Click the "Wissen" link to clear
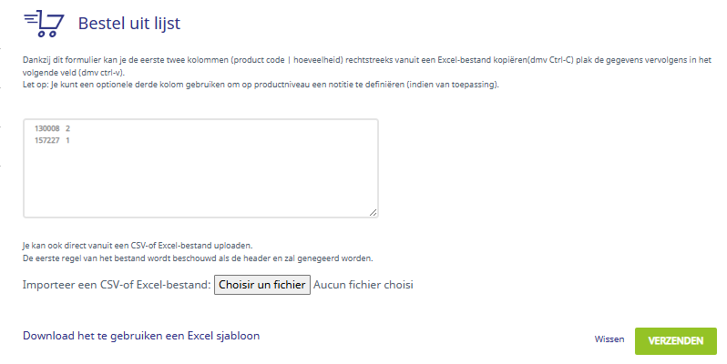This screenshot has height=364, width=727. click(609, 339)
